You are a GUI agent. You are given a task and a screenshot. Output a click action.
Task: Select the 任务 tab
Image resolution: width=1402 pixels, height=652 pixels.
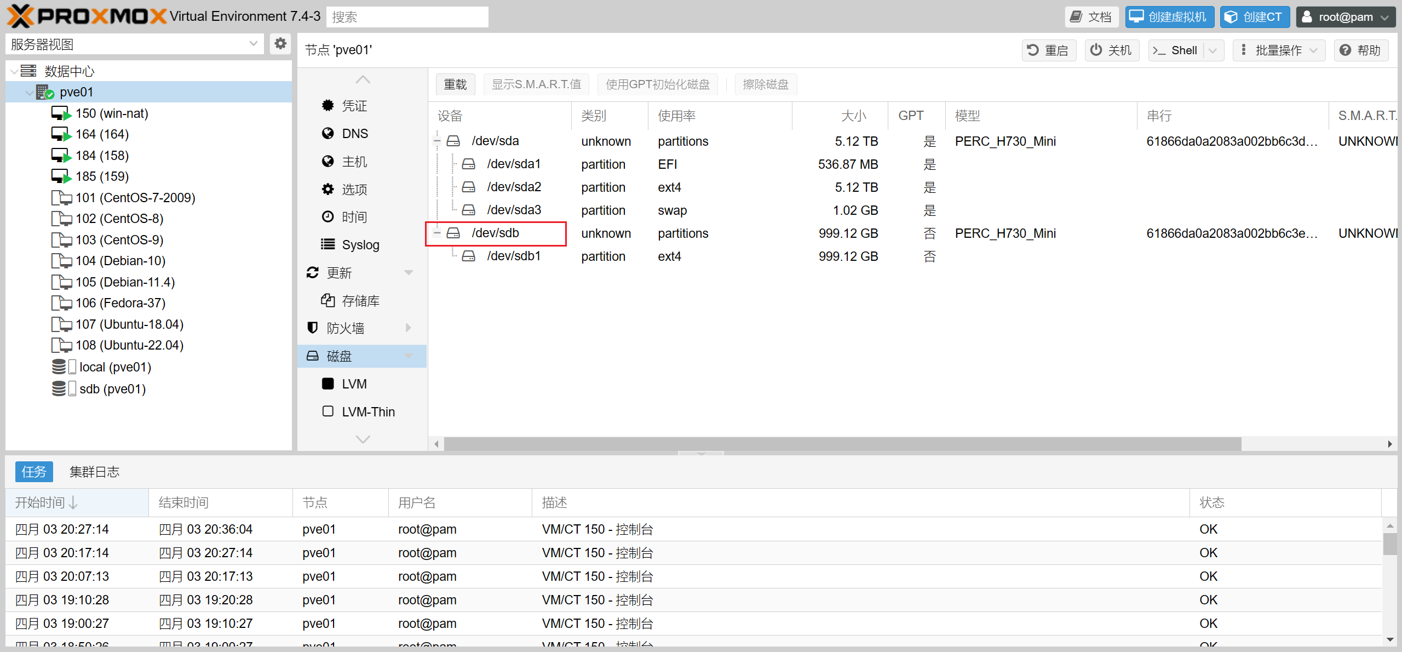[x=34, y=472]
